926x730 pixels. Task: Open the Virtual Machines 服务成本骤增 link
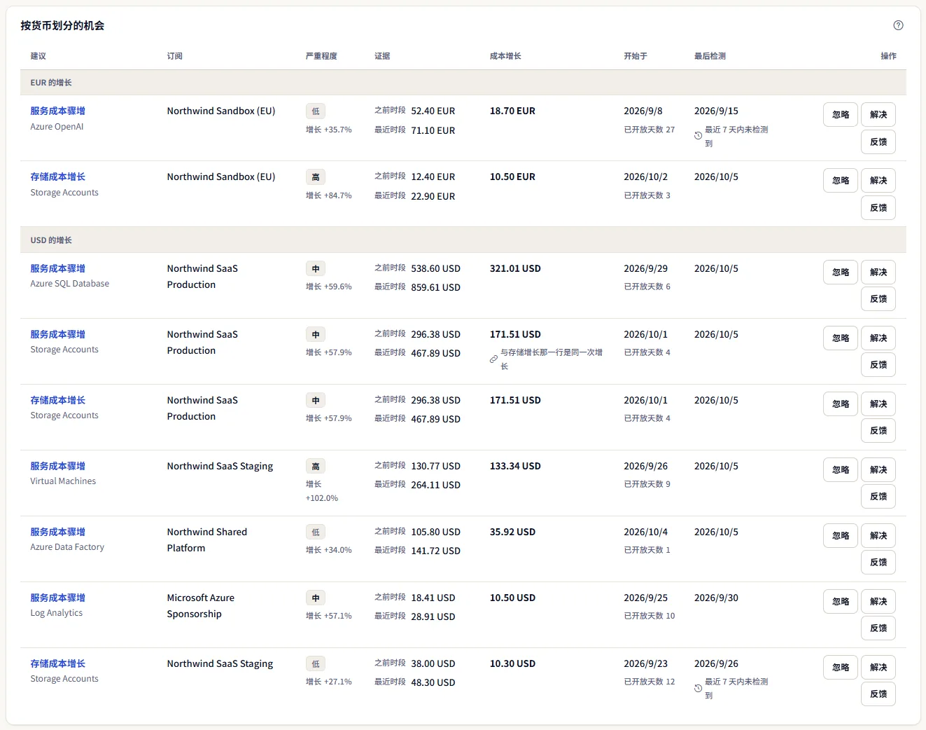click(x=57, y=466)
